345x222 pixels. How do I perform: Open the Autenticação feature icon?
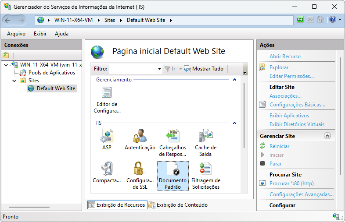tap(140, 137)
